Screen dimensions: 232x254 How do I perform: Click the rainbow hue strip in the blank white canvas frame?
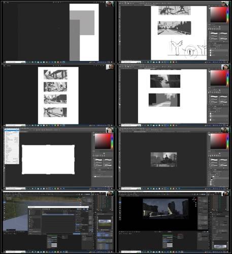coord(112,141)
